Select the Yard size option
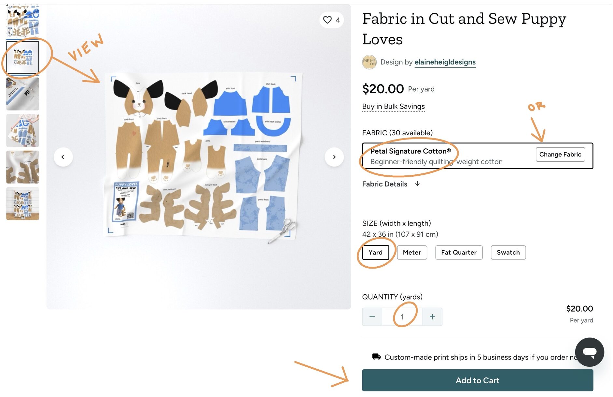Screen dimensions: 613x397 point(375,252)
